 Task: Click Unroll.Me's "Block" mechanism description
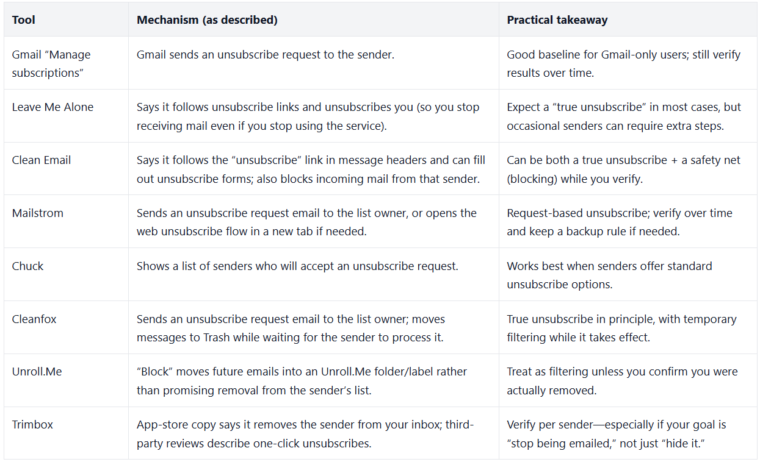tap(302, 381)
